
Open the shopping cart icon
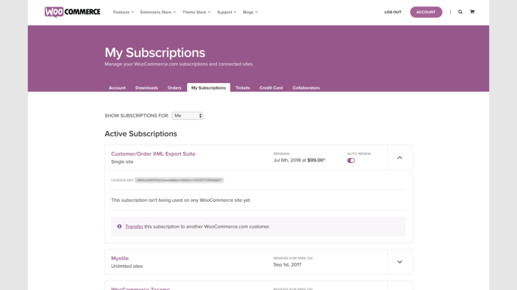[x=472, y=12]
